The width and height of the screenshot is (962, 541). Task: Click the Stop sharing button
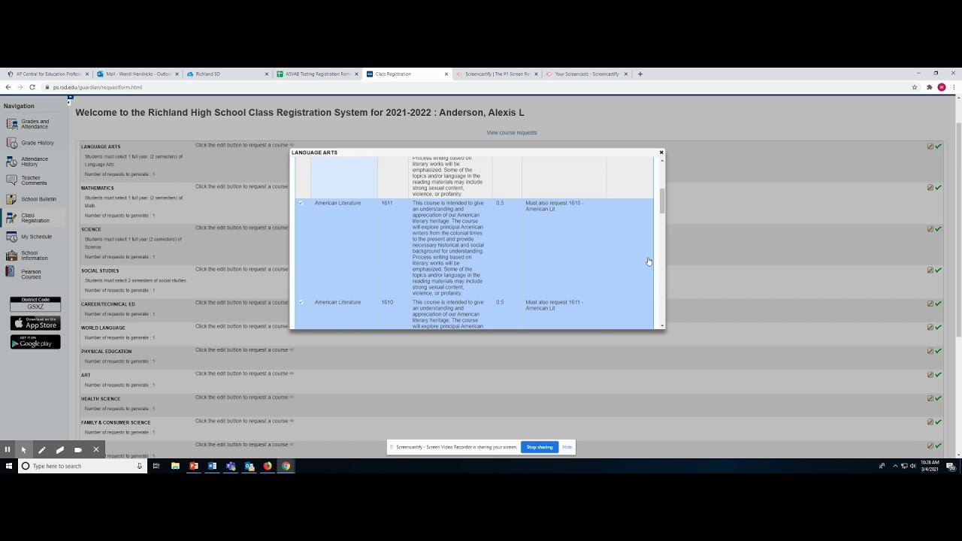540,447
